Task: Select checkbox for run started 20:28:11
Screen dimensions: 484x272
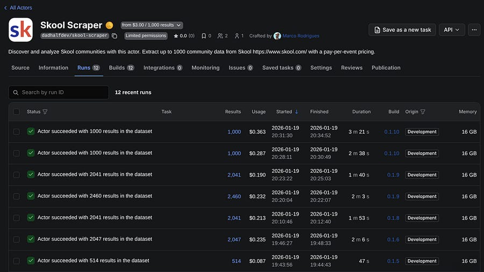Action: pos(16,153)
